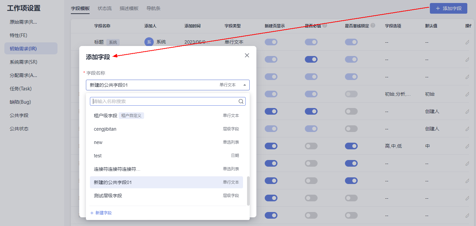Click edit pencil in 初始 default row
The height and width of the screenshot is (226, 476).
point(467,94)
